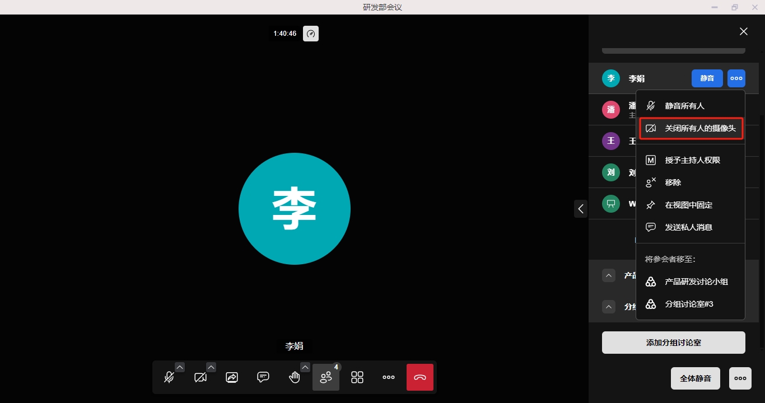This screenshot has height=403, width=765.
Task: Collapse the 分组讨论室 breakout room section
Action: coord(609,307)
